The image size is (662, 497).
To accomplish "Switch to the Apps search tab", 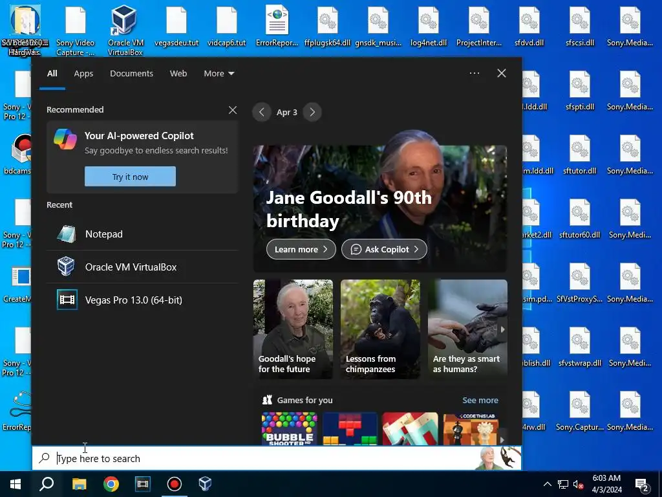I will point(83,74).
